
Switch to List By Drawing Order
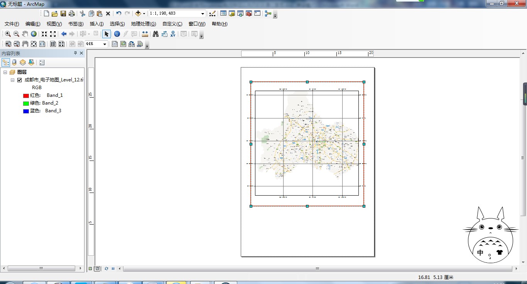pyautogui.click(x=6, y=63)
